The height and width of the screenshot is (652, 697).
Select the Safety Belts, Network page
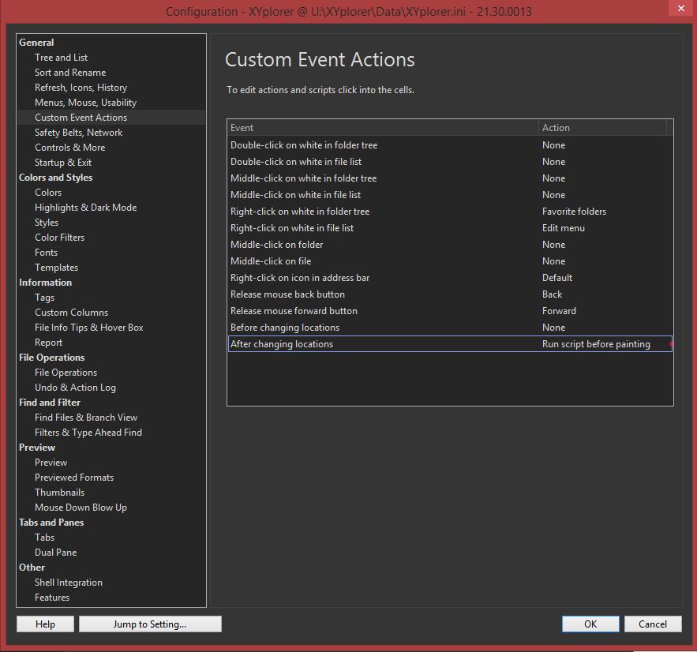coord(79,132)
